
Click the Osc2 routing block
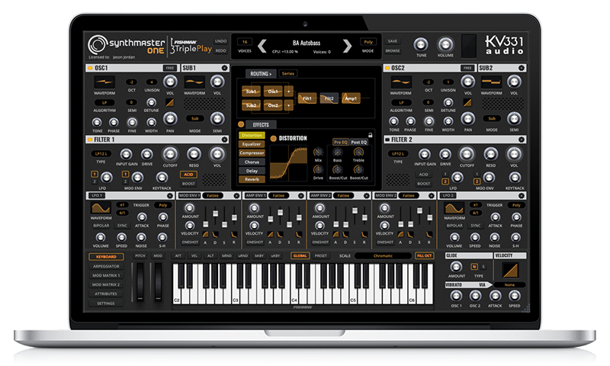273,105
